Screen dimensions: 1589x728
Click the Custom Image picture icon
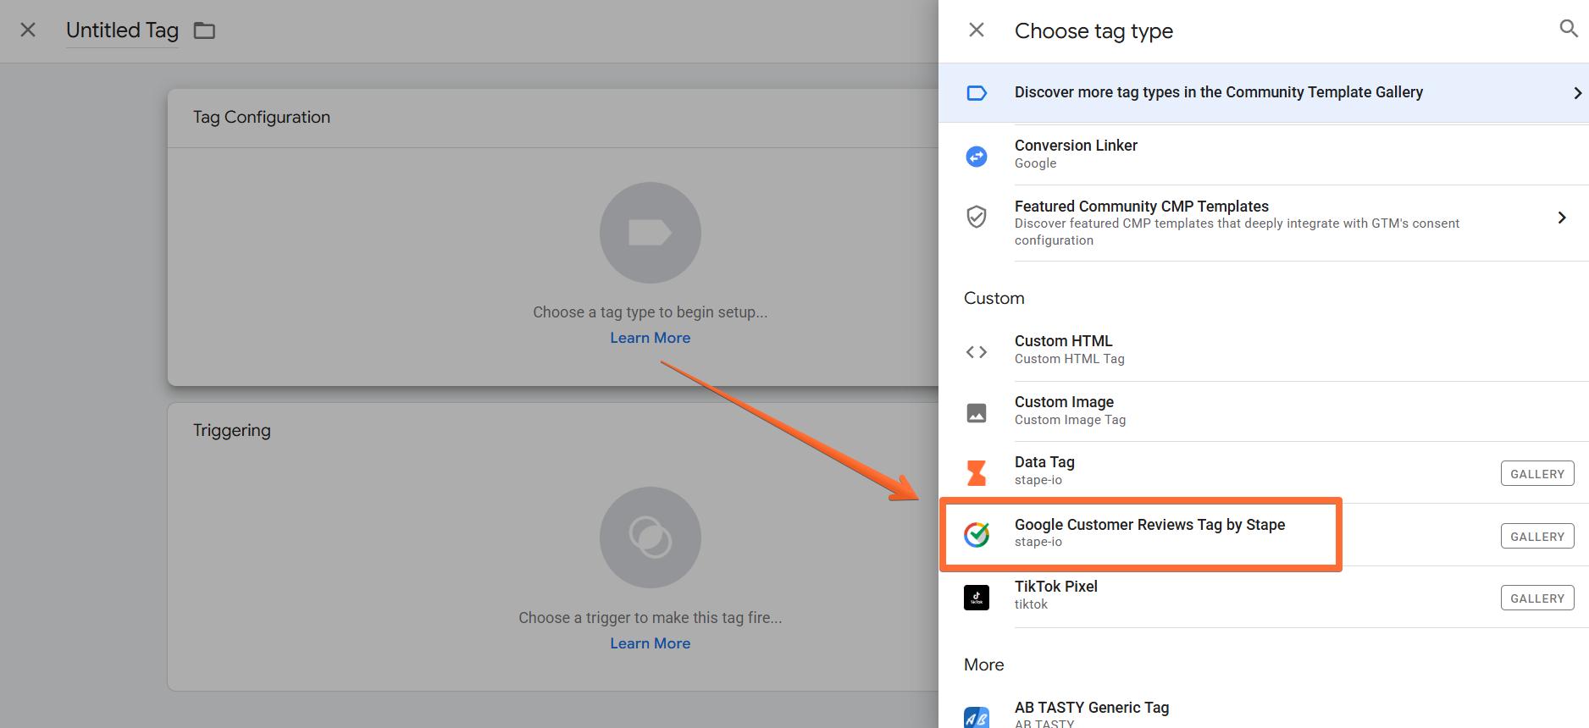pos(977,413)
